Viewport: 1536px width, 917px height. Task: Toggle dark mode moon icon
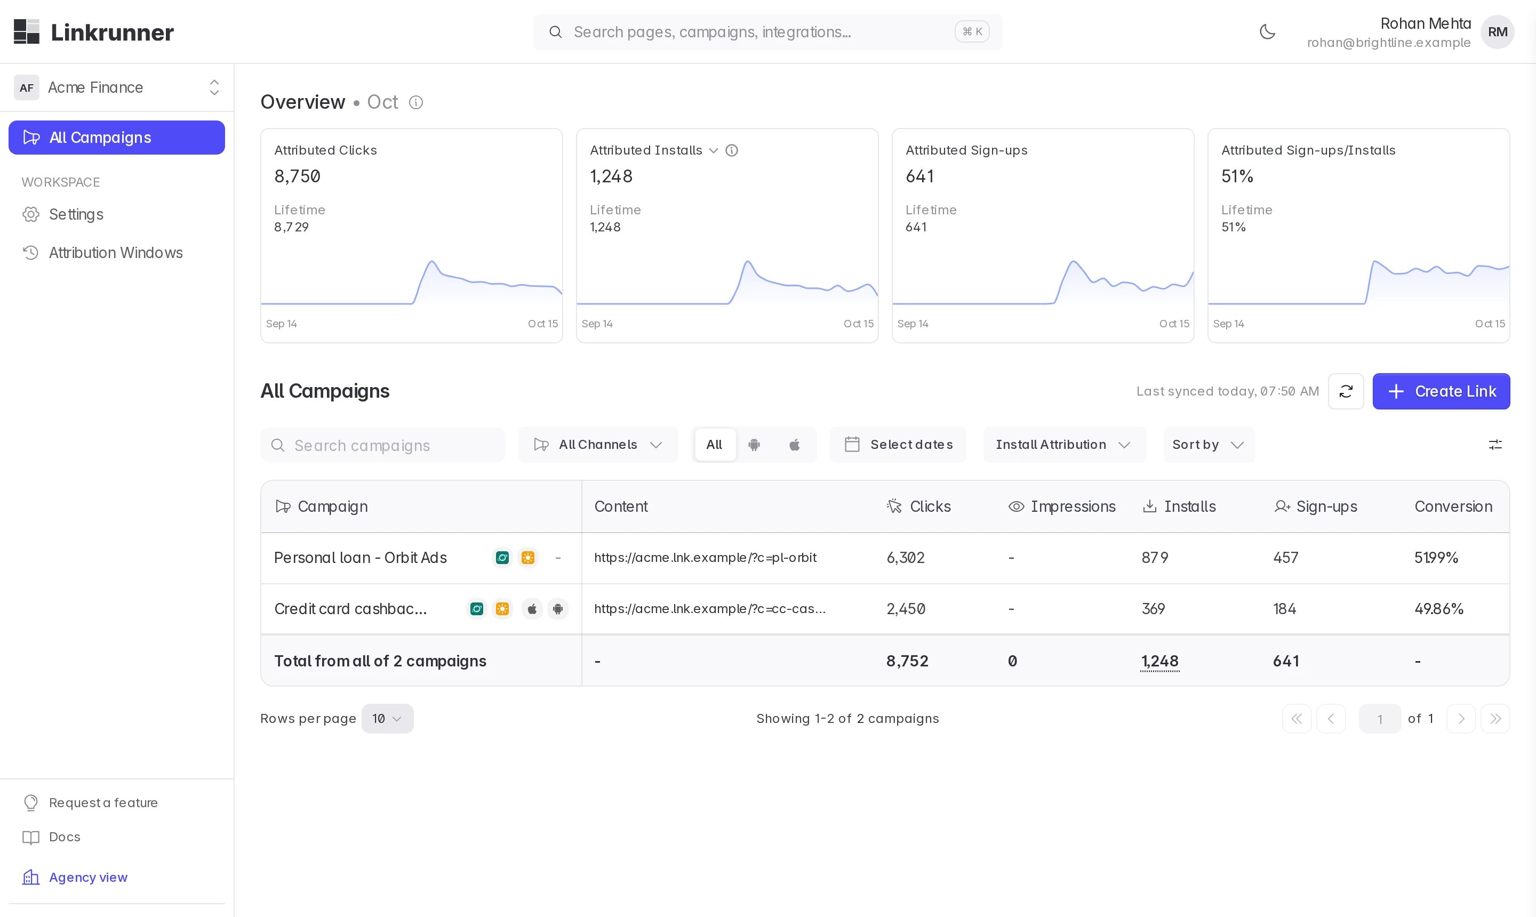pyautogui.click(x=1267, y=31)
